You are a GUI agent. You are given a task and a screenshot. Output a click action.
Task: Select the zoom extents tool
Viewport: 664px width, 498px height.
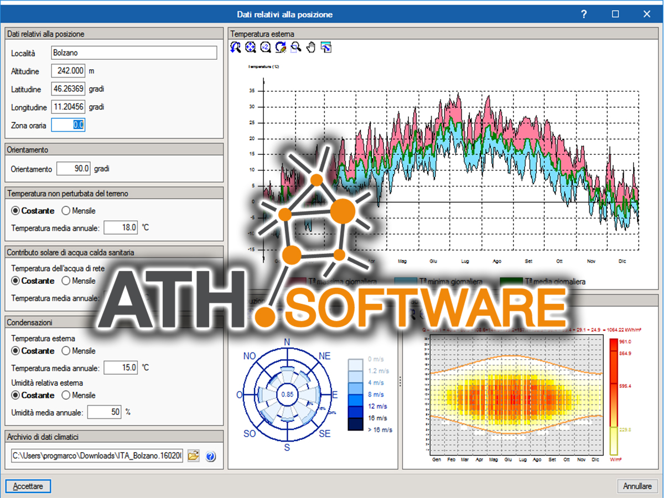pyautogui.click(x=250, y=48)
